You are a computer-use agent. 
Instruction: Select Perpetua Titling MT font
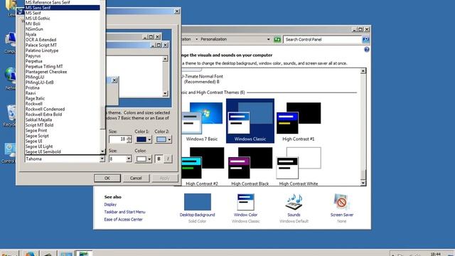tap(44, 66)
